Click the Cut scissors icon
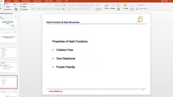The height and width of the screenshot is (97, 173). [x=5, y=4]
